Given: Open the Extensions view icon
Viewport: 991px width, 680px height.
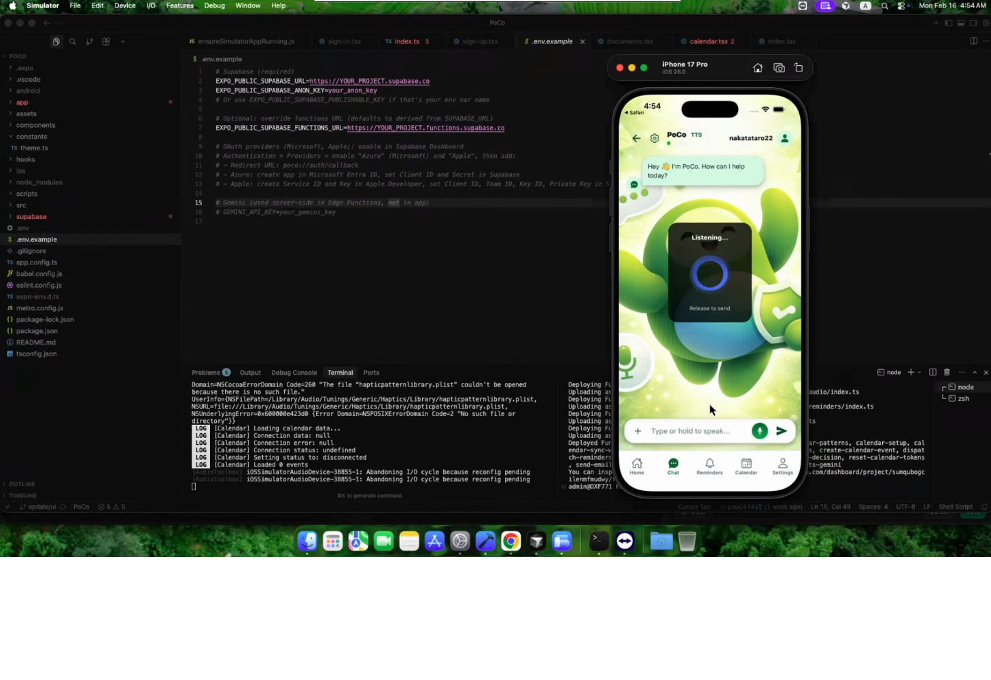Looking at the screenshot, I should pyautogui.click(x=106, y=41).
